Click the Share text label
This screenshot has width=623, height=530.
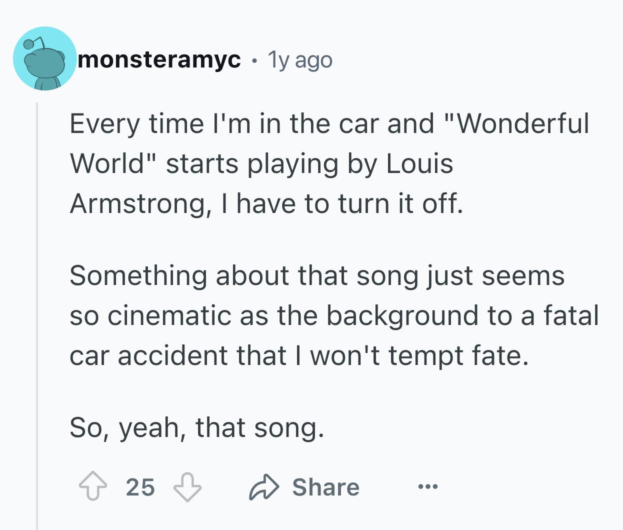pyautogui.click(x=326, y=487)
